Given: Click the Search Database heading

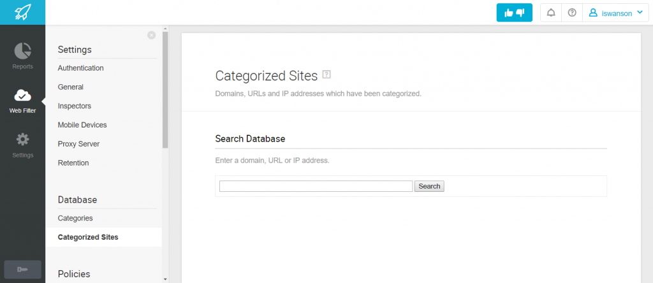Looking at the screenshot, I should [250, 139].
